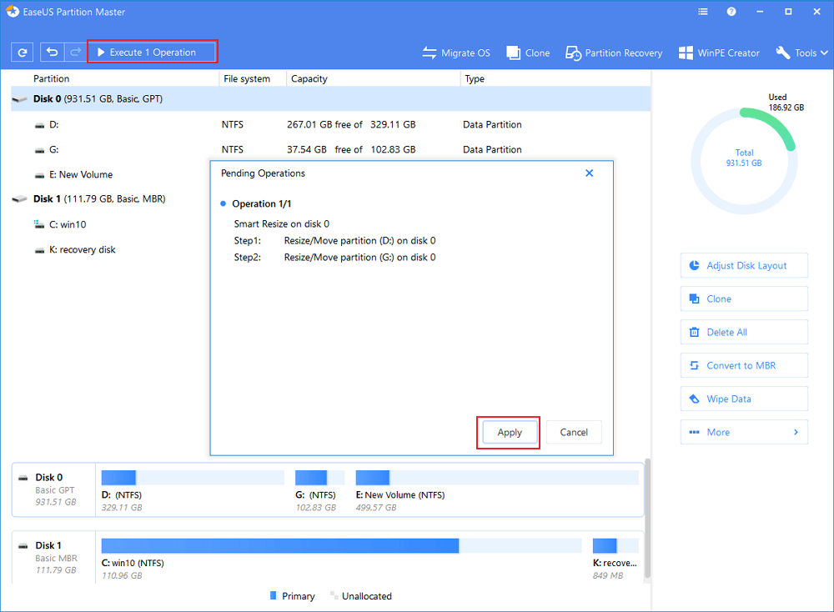Click Clone in the side panel
The image size is (834, 612).
pyautogui.click(x=744, y=298)
